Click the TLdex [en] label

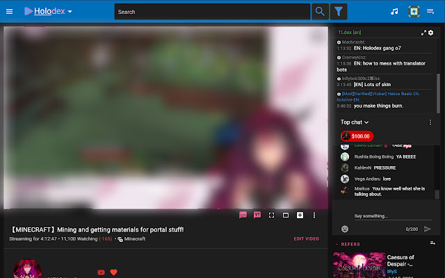(349, 33)
